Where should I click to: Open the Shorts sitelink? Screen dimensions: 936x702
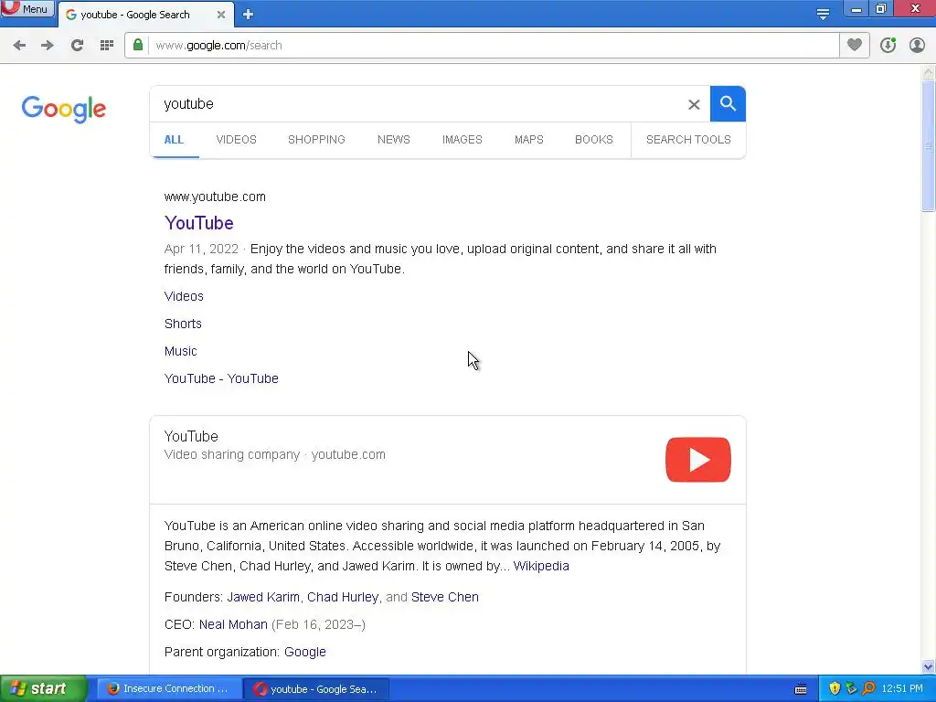[183, 324]
